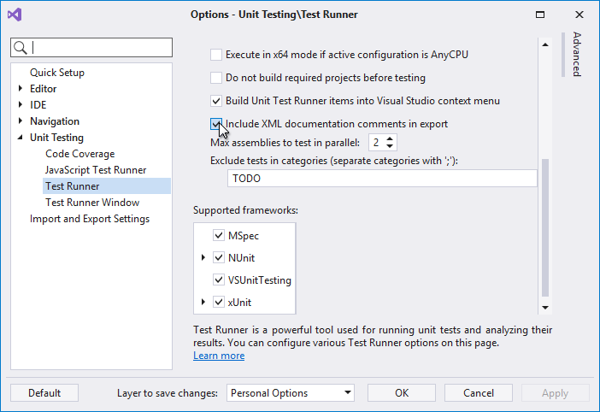
Task: Expand the Editor tree node
Action: pyautogui.click(x=21, y=89)
